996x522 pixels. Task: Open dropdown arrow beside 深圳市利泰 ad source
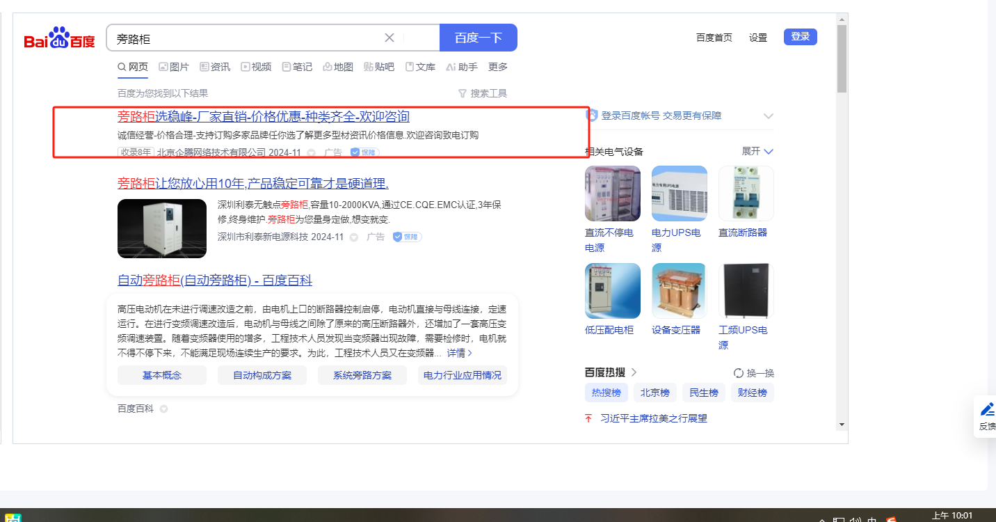point(353,237)
